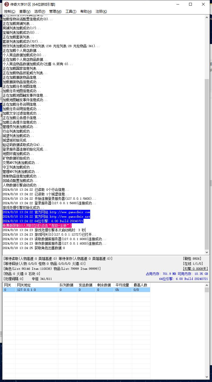Click the 验证码数据读取成功(24) log line
This screenshot has height=382, width=212.
pyautogui.click(x=23, y=145)
